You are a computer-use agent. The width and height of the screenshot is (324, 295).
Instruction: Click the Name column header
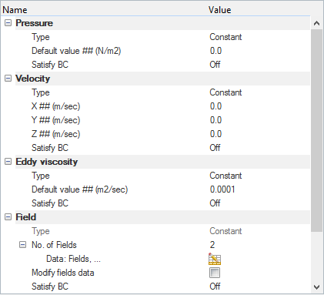pos(15,10)
